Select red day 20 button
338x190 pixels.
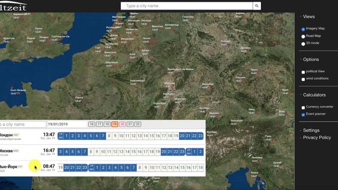tap(122, 125)
